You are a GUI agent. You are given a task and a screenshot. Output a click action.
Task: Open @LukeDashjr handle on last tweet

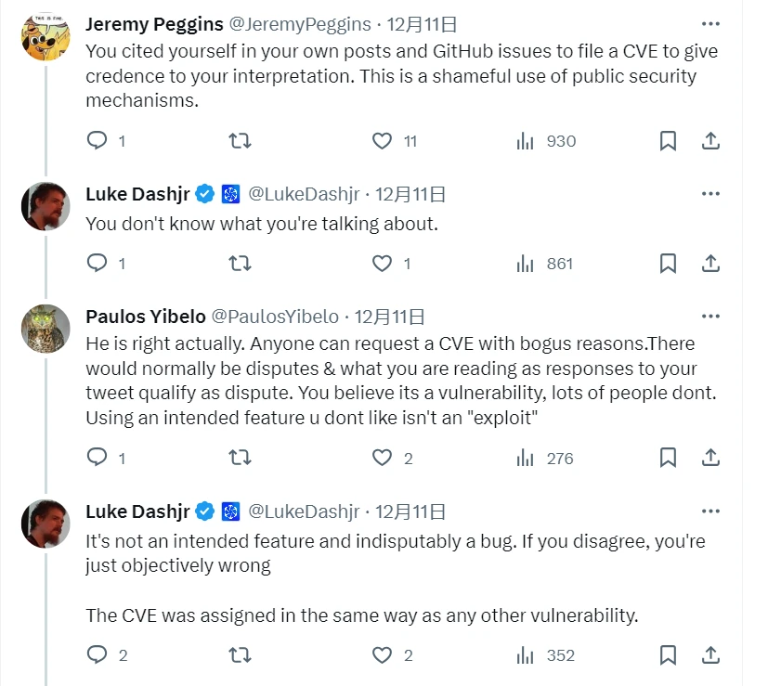(304, 511)
